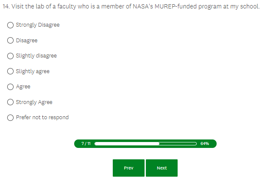Click the "Agree" answer label text
Screen dimensions: 273x183
(x=23, y=87)
